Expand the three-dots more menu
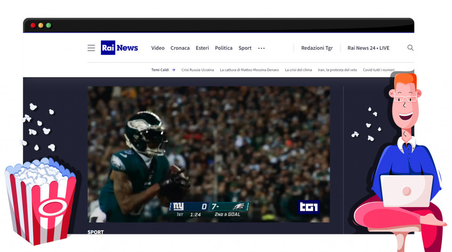Screen dimensions: 452x252 pos(261,48)
